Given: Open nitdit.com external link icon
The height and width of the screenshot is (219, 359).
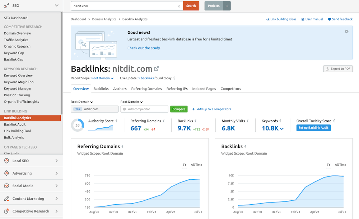Looking at the screenshot, I should pos(157,68).
